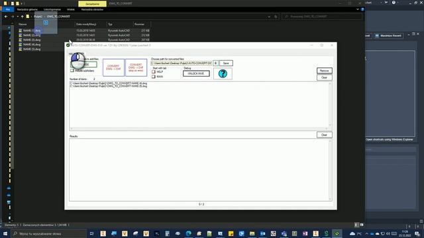The image size is (424, 238).
Task: Open the Widok tab in File Explorer
Action: pyautogui.click(x=71, y=9)
